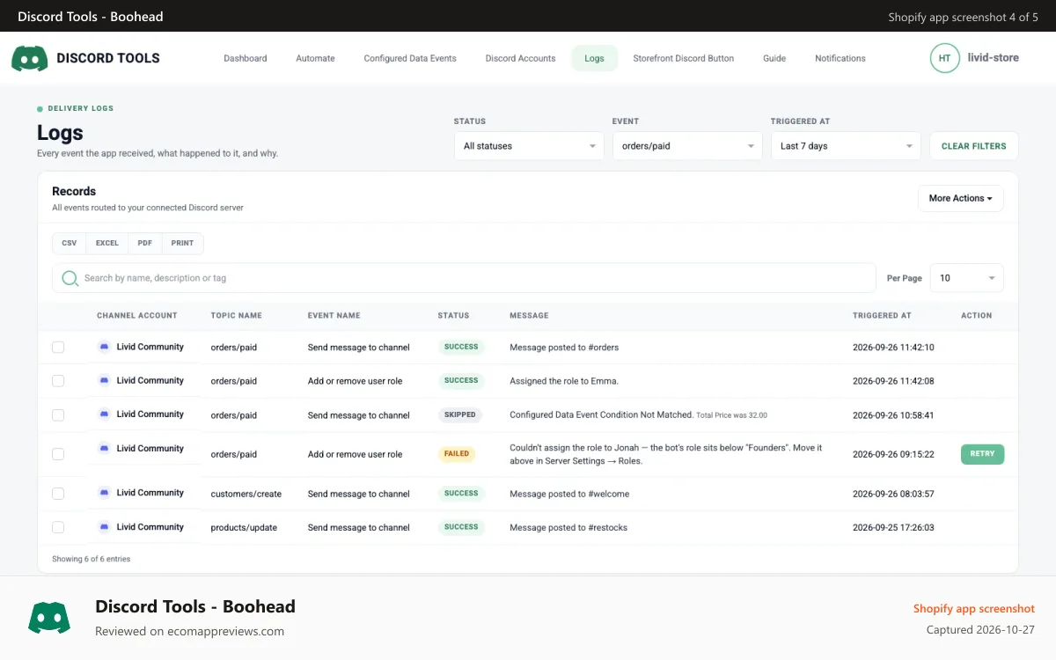Tick checkbox for 11:42:10 orders/paid row
Viewport: 1056px width, 660px height.
pos(58,348)
